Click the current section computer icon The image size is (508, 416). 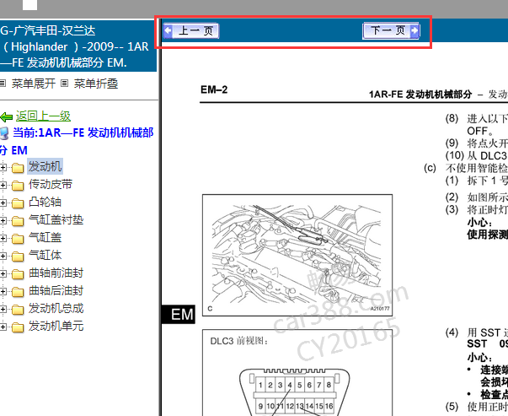tap(4, 133)
